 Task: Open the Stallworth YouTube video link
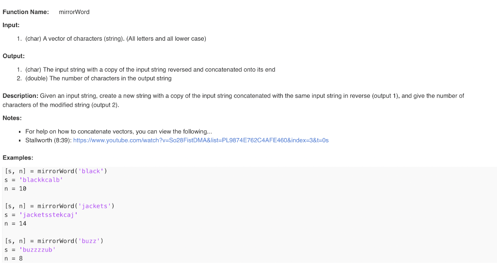(201, 140)
